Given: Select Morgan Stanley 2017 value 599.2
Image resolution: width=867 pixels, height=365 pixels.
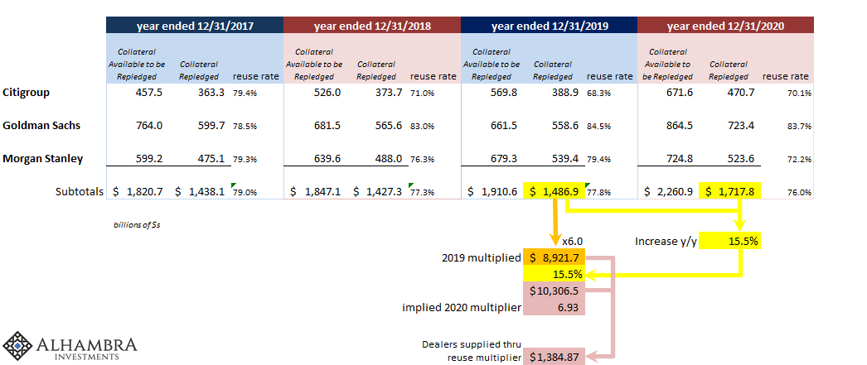Looking at the screenshot, I should [x=148, y=159].
